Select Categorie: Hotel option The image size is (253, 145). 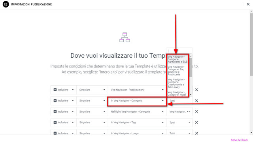[178, 93]
